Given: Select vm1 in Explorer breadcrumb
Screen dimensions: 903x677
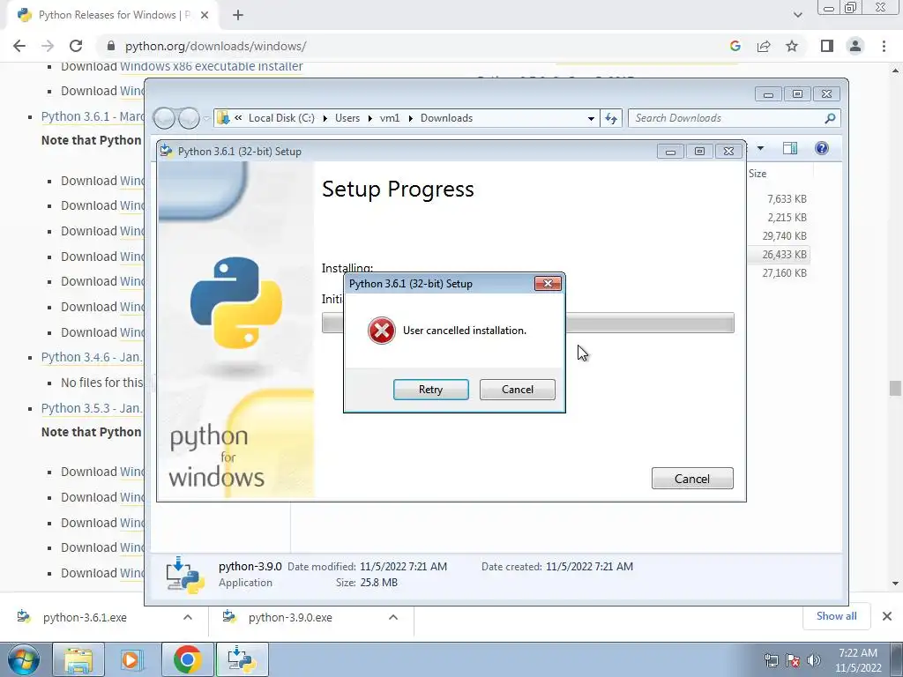Looking at the screenshot, I should [390, 118].
